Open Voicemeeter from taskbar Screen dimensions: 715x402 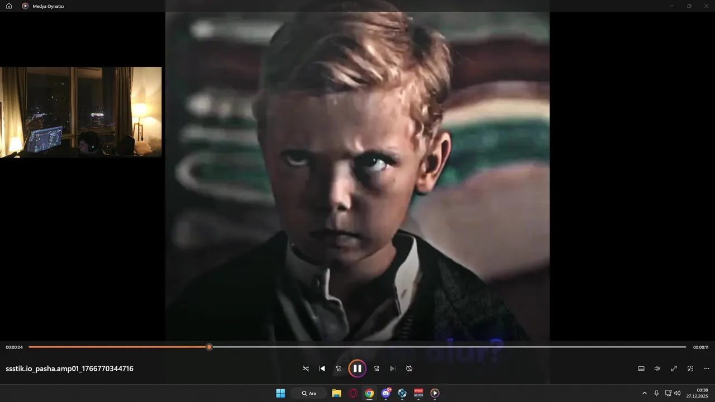418,393
